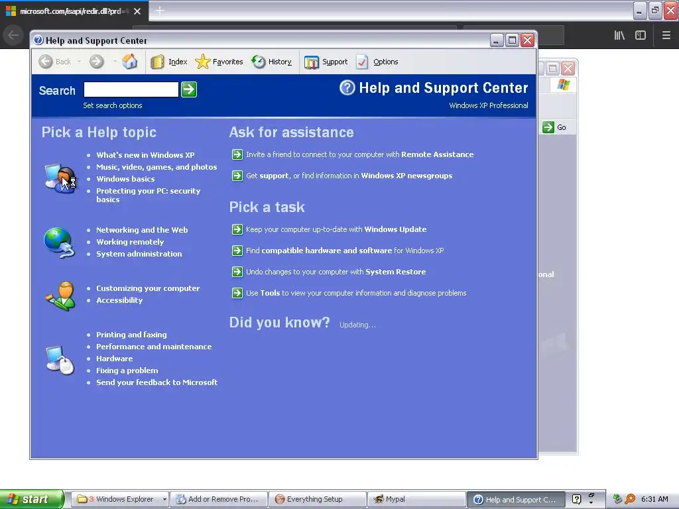This screenshot has width=679, height=509.
Task: Click Set search options link
Action: tap(113, 105)
